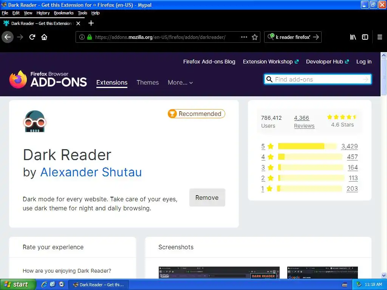Click the four-star rating bar
Viewport: 387px width, 290px height.
(310, 157)
